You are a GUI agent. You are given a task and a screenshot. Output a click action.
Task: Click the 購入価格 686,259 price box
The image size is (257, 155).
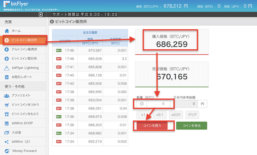(x=171, y=42)
